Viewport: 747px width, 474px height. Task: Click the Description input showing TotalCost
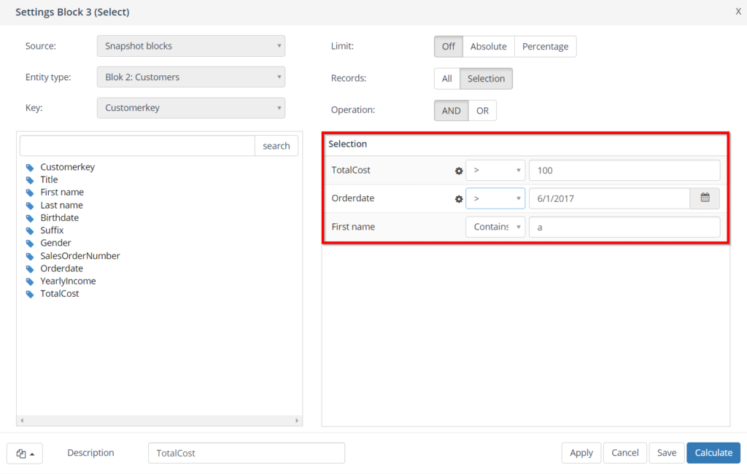point(247,453)
